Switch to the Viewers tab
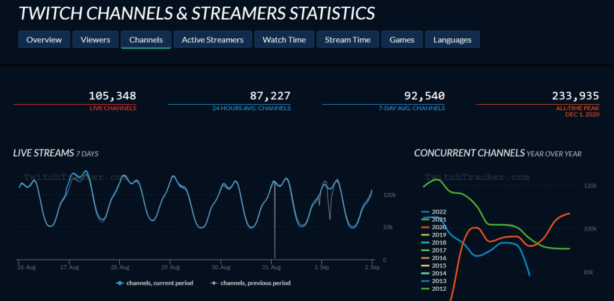Viewport: 614px width, 301px height. point(95,39)
